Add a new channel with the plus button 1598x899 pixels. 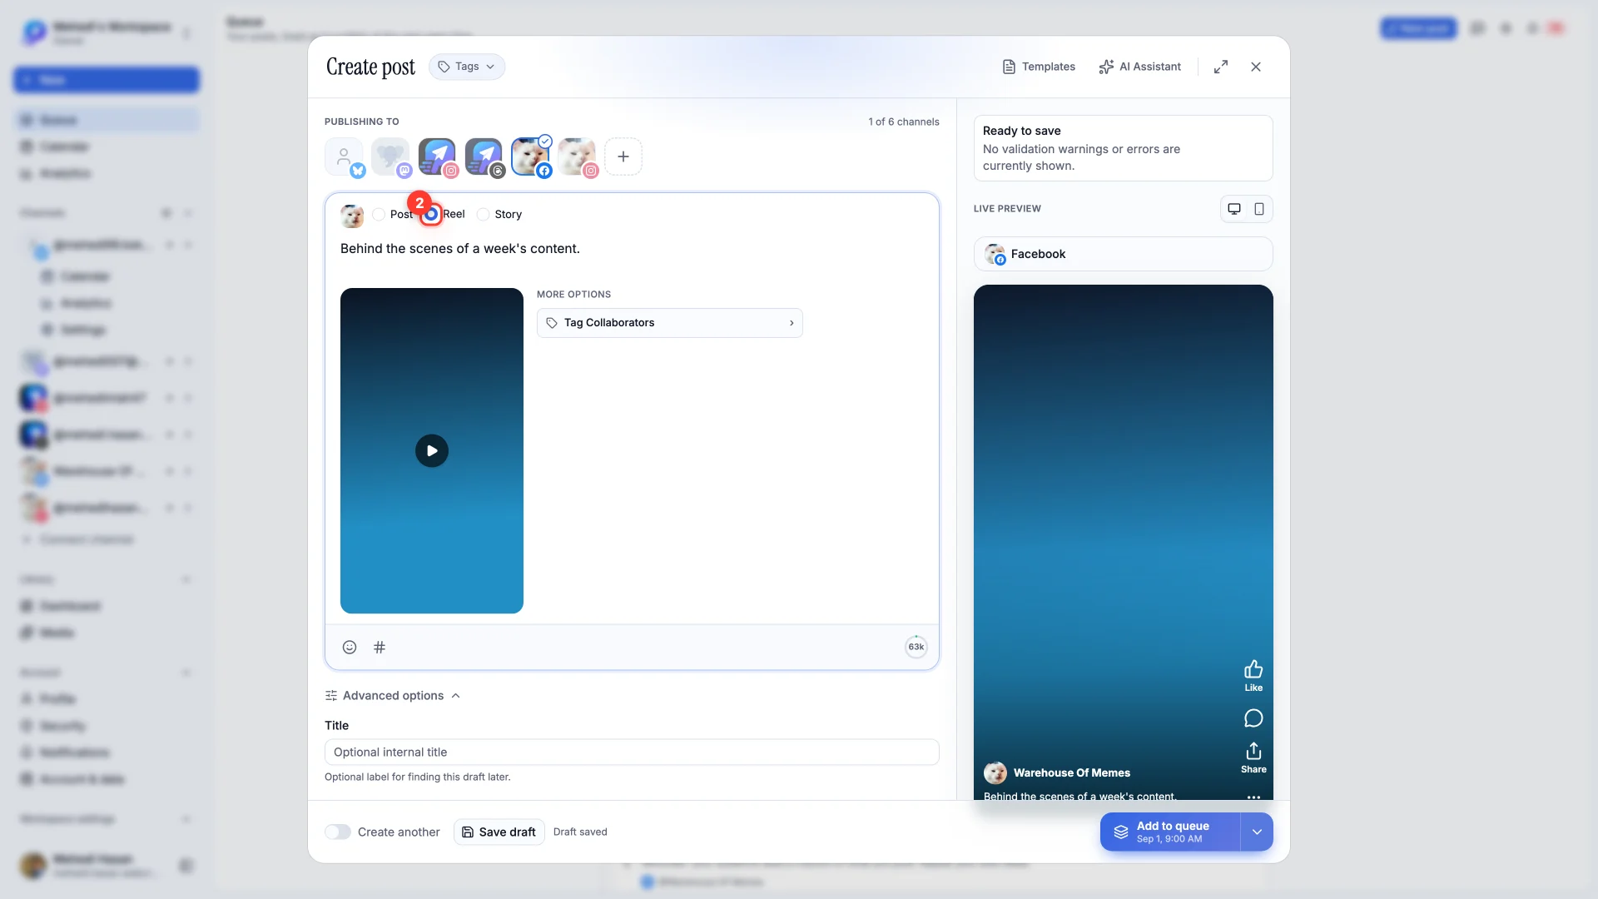point(623,156)
